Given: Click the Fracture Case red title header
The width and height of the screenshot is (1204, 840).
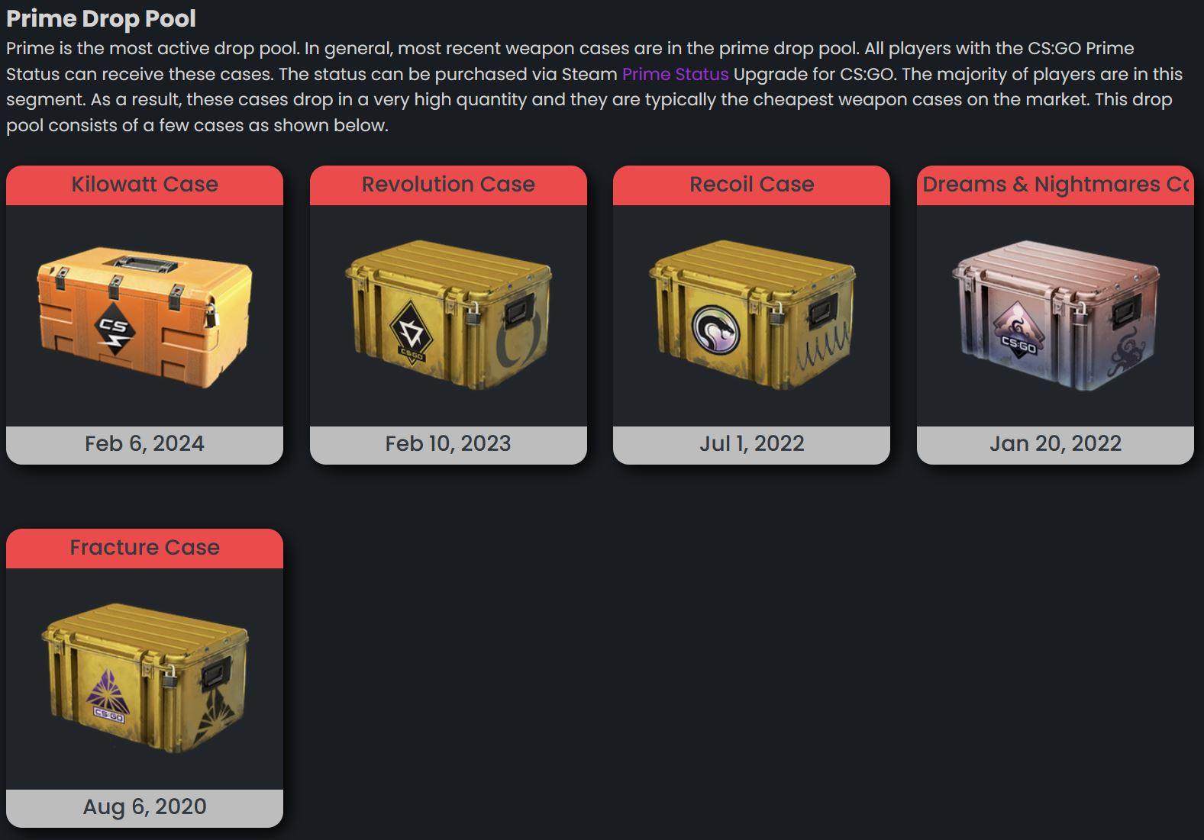Looking at the screenshot, I should [144, 548].
